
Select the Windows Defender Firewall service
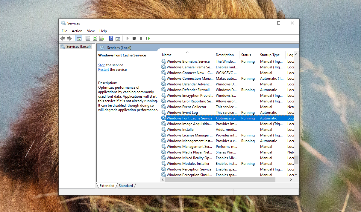188,90
